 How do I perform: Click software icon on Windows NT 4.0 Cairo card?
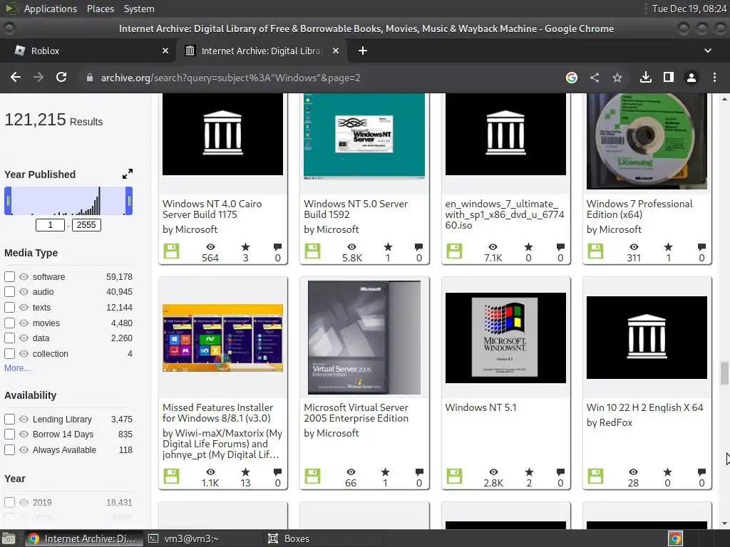[171, 251]
